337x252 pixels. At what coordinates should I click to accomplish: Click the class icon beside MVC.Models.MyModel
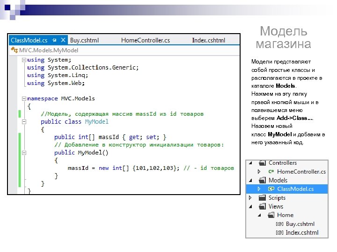click(x=15, y=50)
